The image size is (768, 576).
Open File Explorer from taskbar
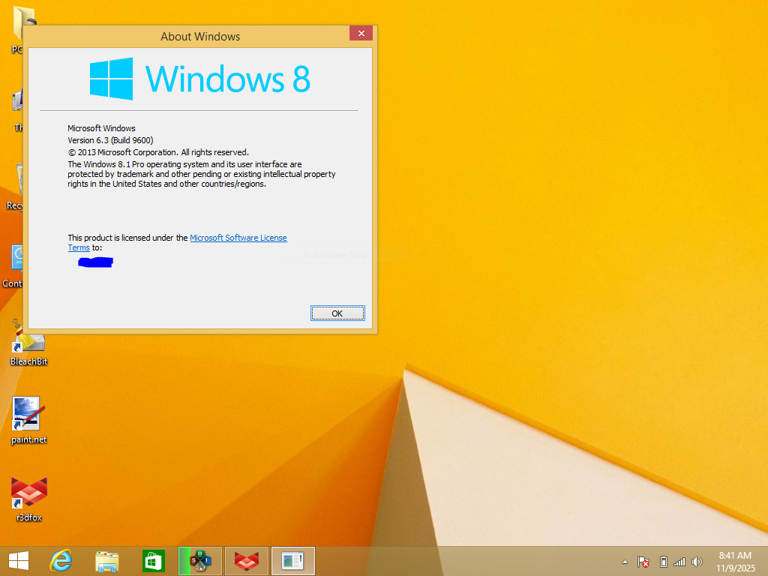coord(106,561)
